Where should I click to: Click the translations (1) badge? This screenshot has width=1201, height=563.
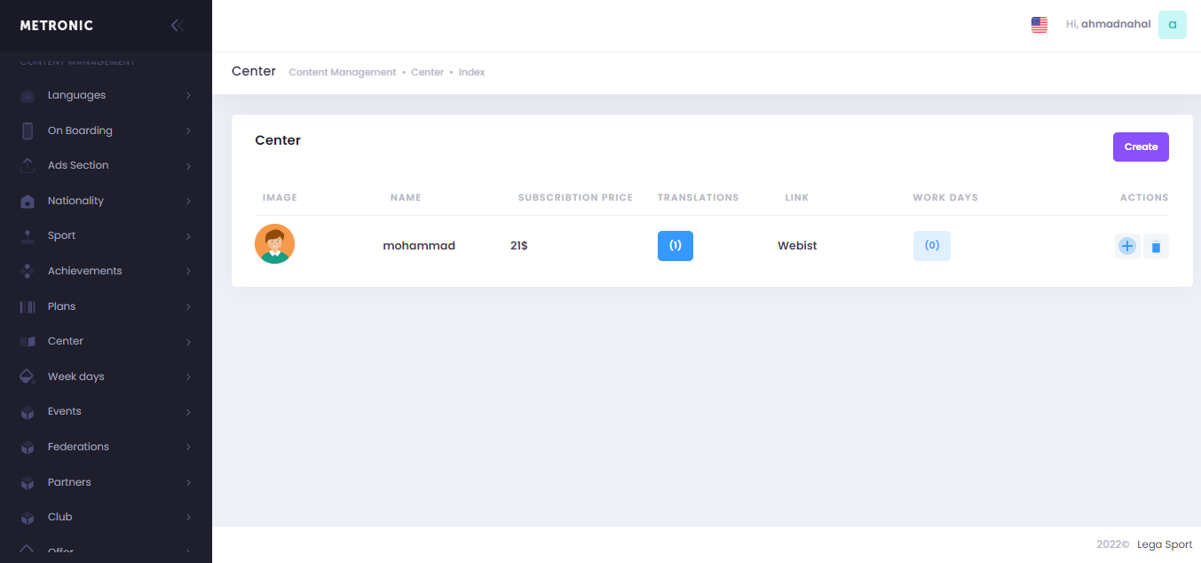pyautogui.click(x=676, y=246)
